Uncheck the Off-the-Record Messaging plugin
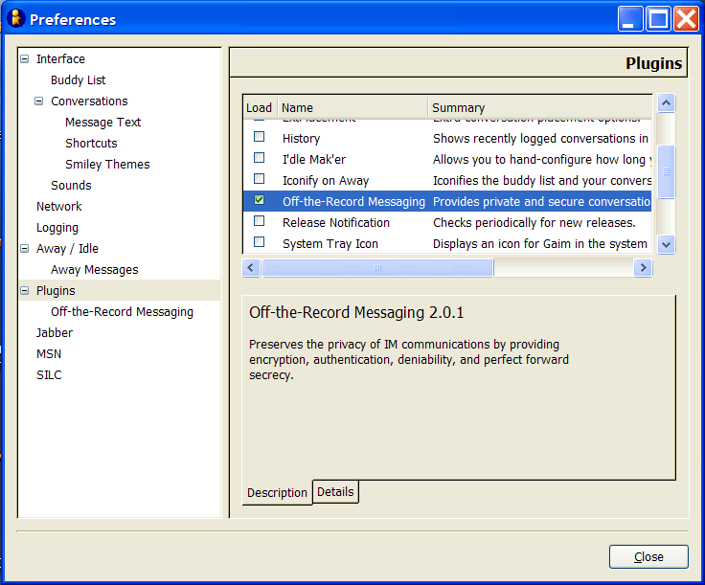705x585 pixels. coord(259,200)
